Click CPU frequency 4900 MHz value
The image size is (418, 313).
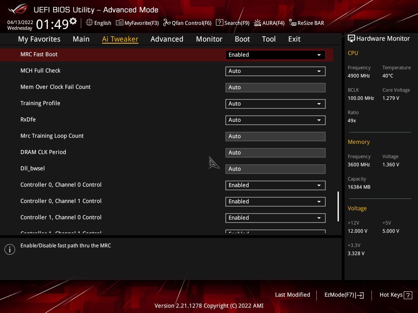pyautogui.click(x=359, y=76)
